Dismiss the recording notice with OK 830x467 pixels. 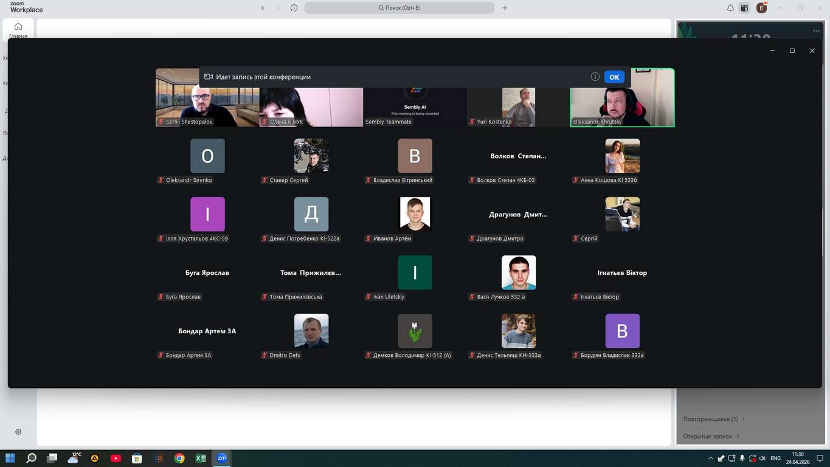point(614,77)
